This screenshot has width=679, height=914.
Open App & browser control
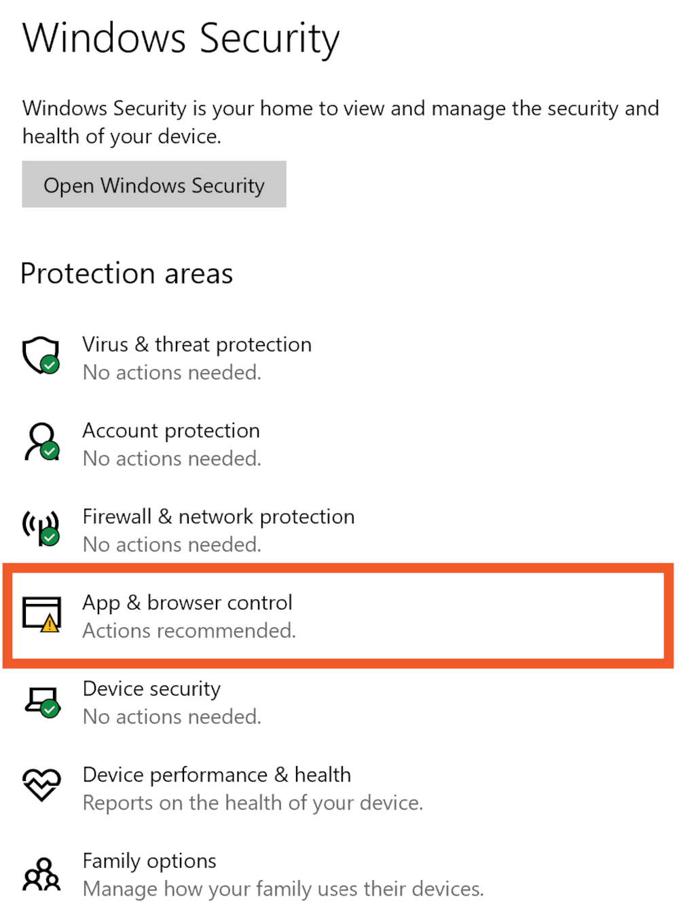point(187,603)
